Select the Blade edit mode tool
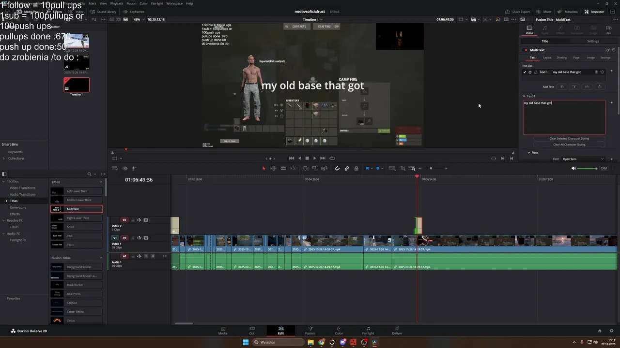Image resolution: width=620 pixels, height=348 pixels. [283, 168]
